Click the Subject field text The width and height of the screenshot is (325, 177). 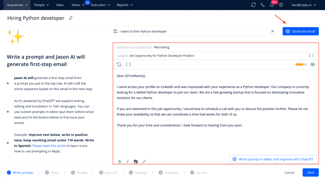(x=162, y=56)
